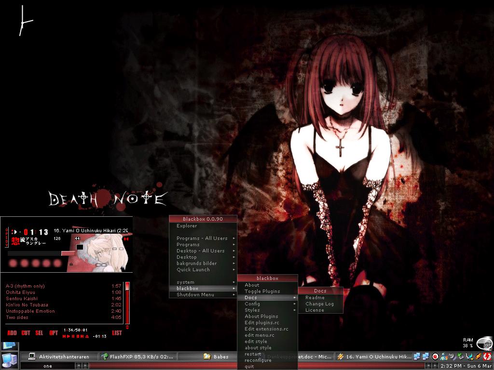The width and height of the screenshot is (494, 370).
Task: Switch to Aktivitetshanteraren task in taskbar
Action: click(x=59, y=357)
